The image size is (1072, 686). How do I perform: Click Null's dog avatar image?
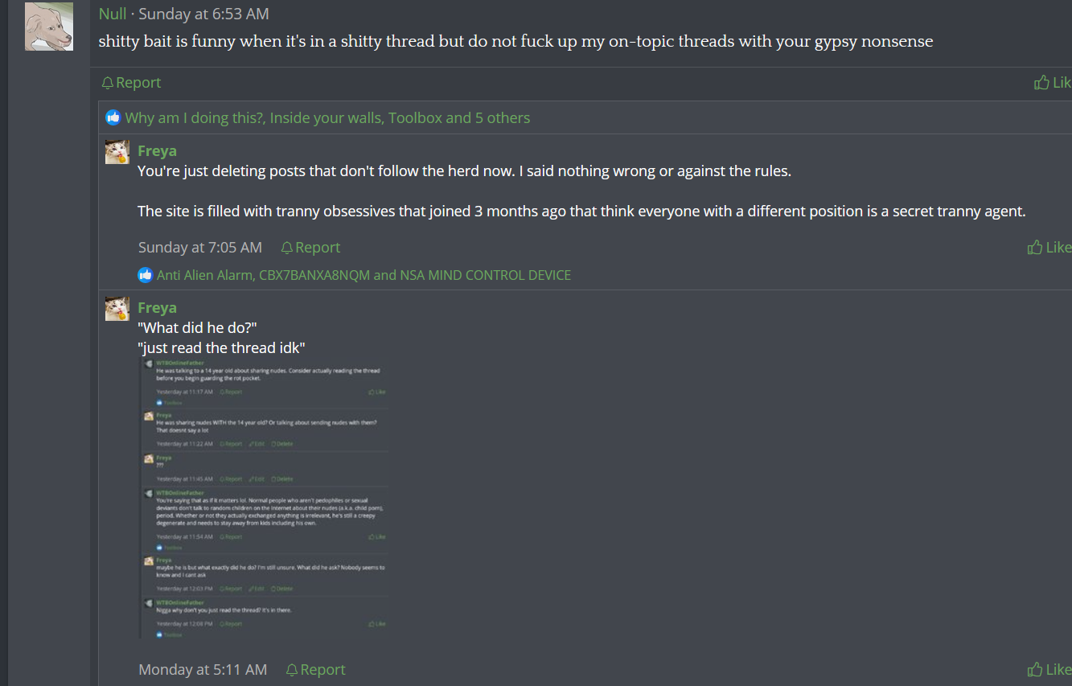pyautogui.click(x=49, y=27)
